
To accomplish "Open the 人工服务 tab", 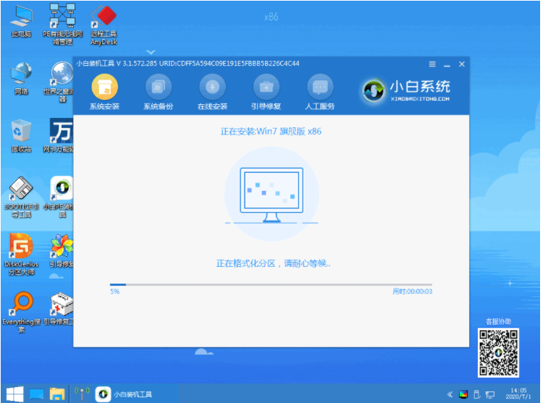I will click(320, 93).
